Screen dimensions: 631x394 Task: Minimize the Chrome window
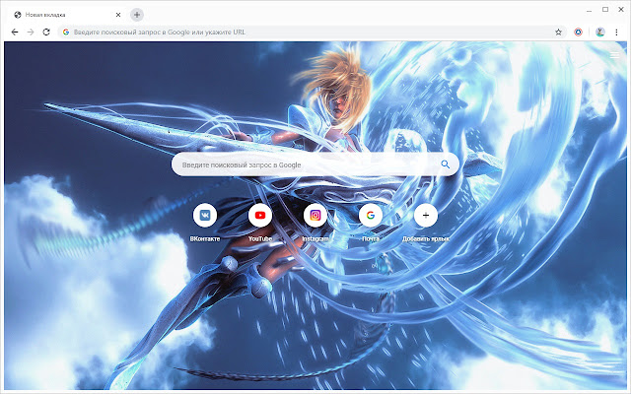coord(590,10)
